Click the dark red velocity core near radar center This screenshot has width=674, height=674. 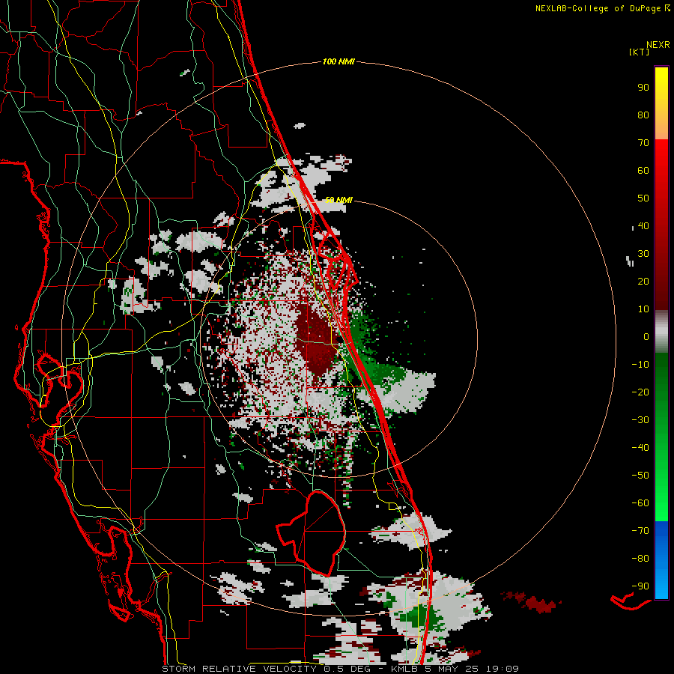point(317,339)
